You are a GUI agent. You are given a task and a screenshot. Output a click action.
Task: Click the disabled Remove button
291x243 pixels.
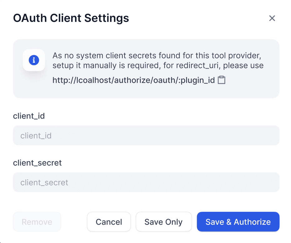click(x=37, y=222)
